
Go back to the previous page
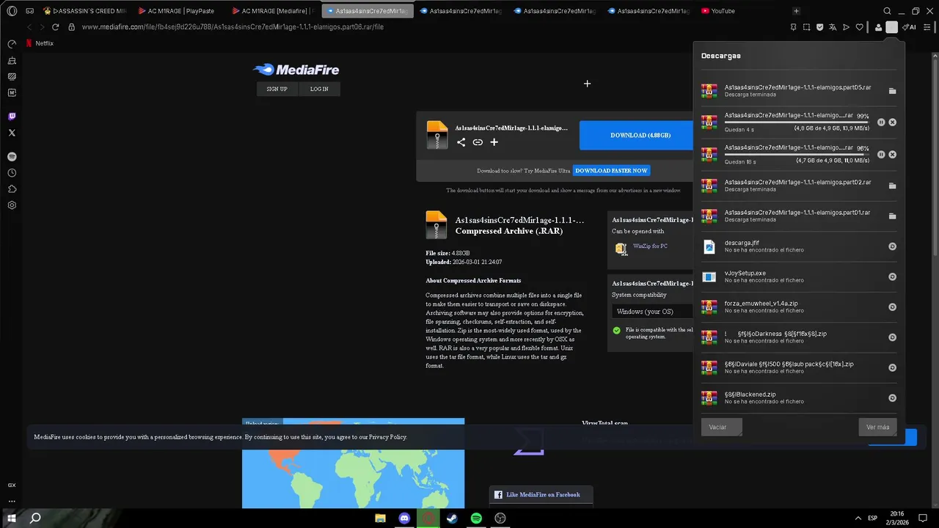pos(29,27)
